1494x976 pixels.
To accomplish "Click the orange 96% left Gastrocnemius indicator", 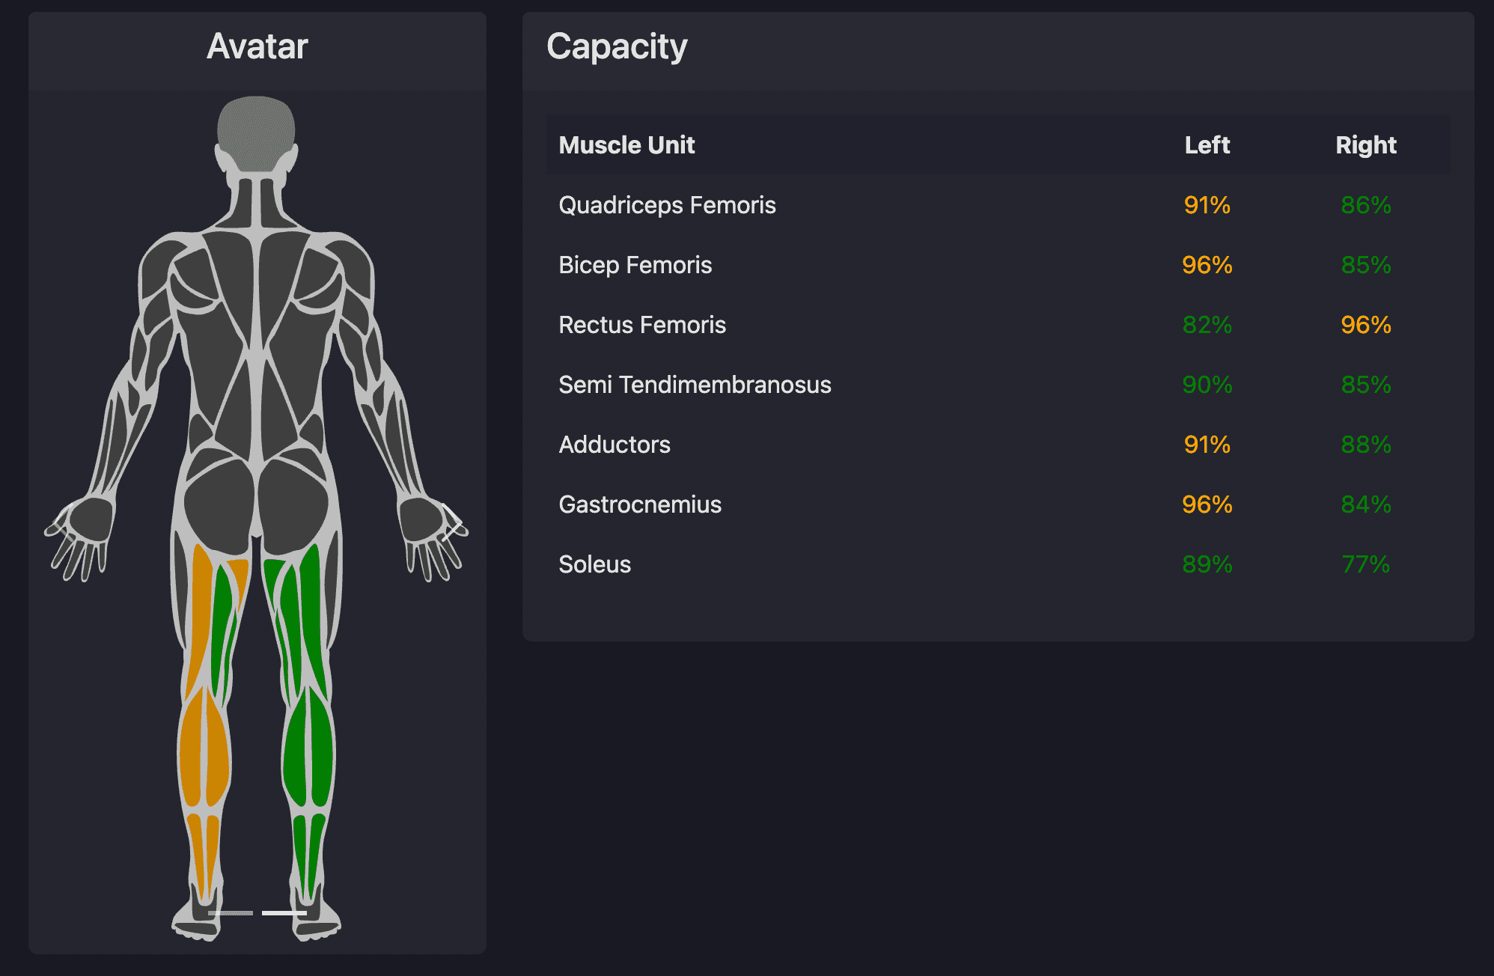I will (x=1206, y=504).
